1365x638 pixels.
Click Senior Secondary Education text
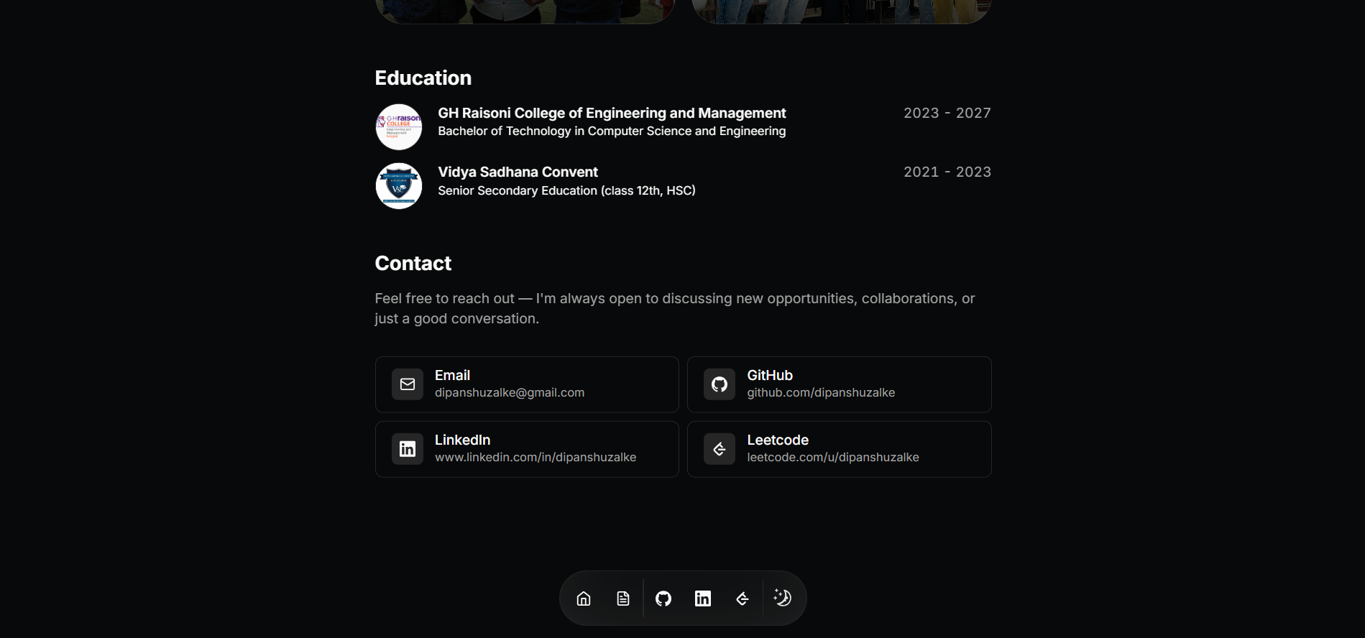pyautogui.click(x=566, y=190)
